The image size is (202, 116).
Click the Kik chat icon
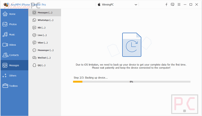tap(34, 28)
